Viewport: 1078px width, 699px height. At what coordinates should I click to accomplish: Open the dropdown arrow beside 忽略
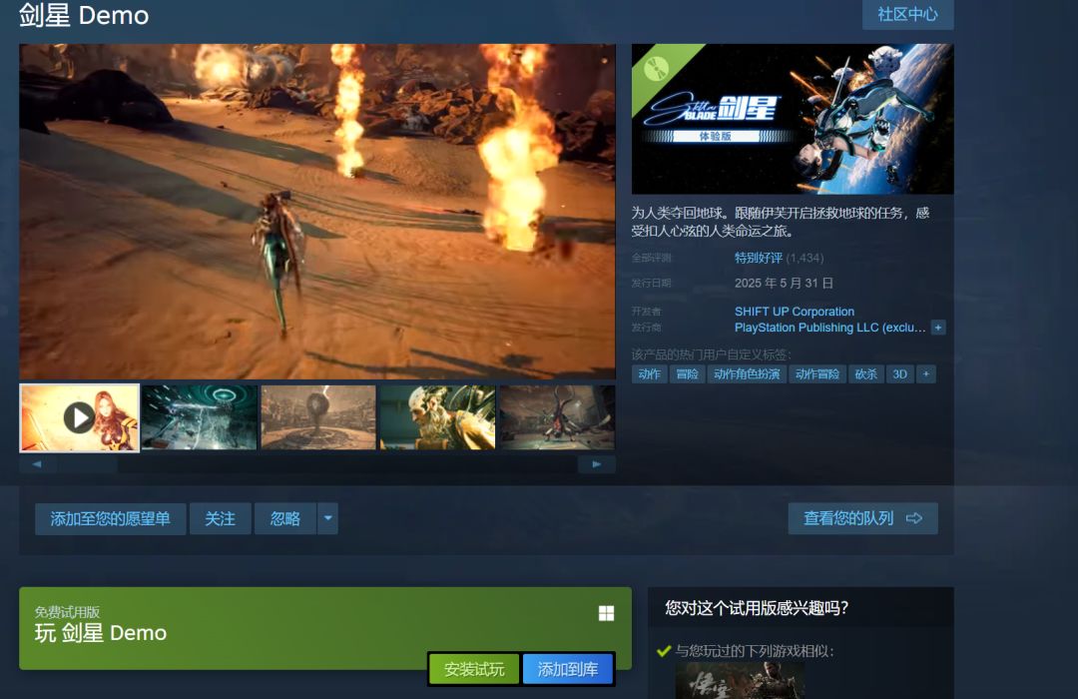click(x=328, y=518)
